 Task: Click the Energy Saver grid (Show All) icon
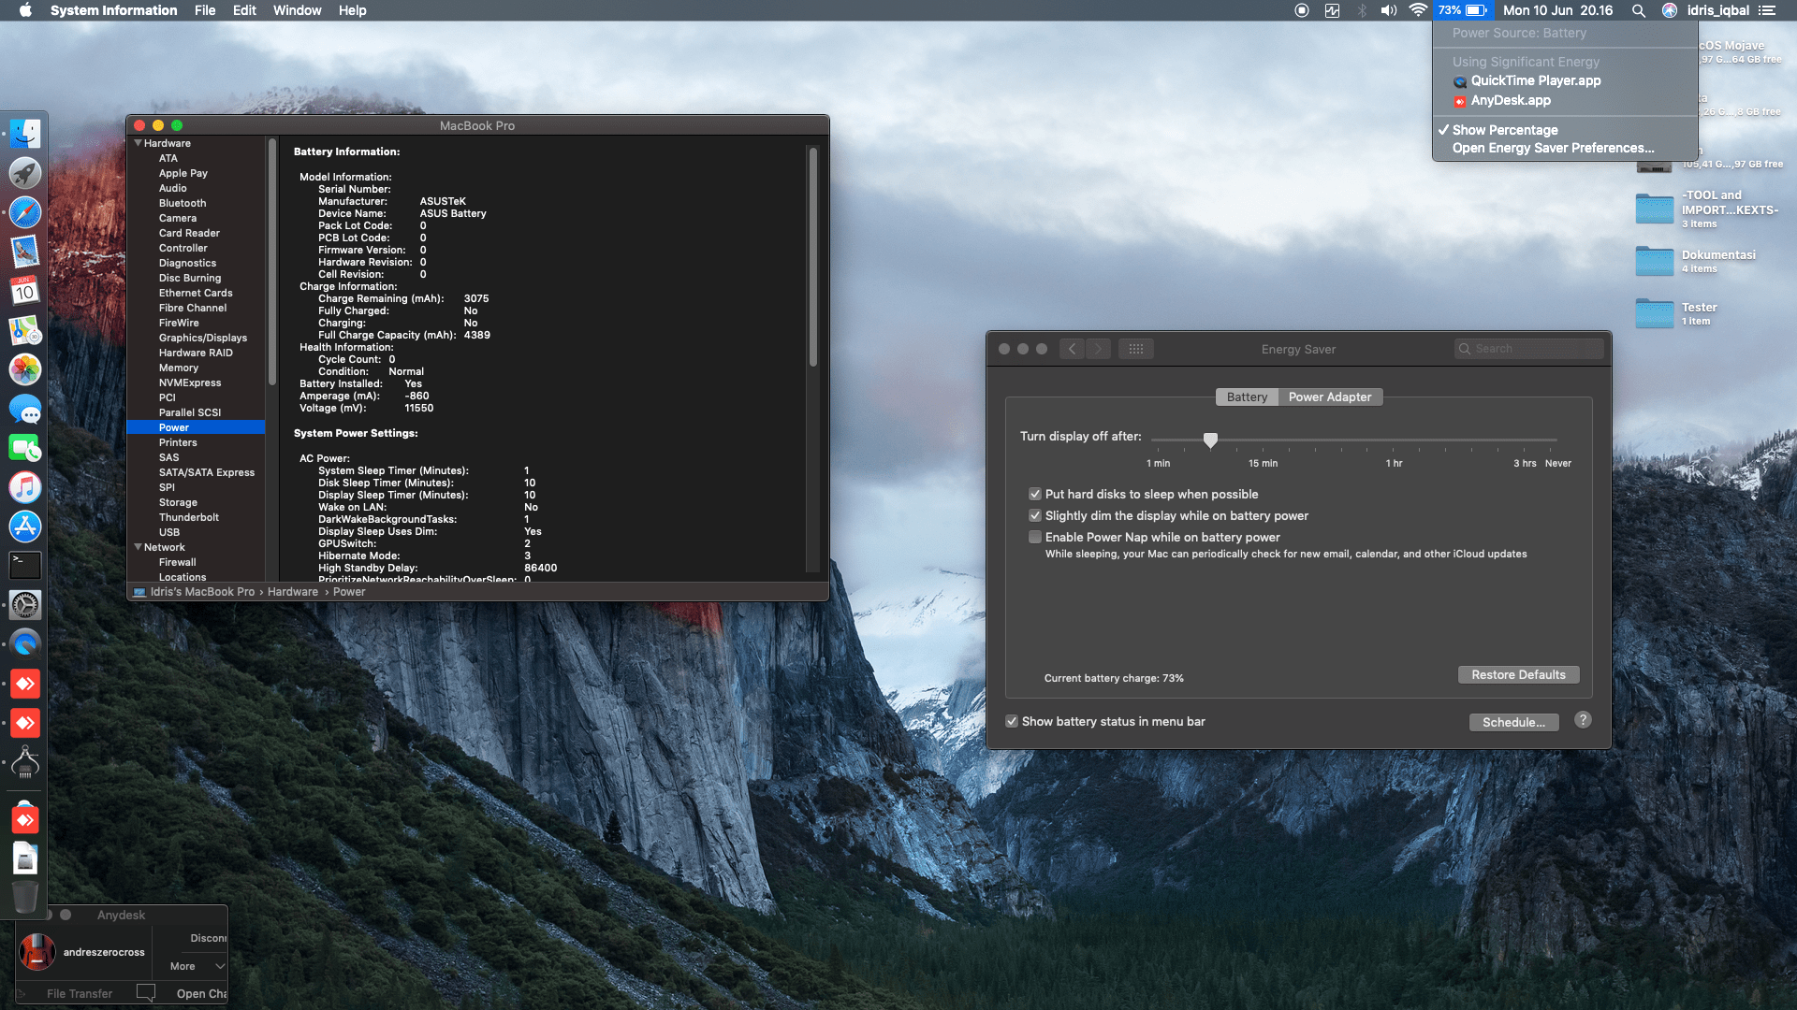[1135, 349]
